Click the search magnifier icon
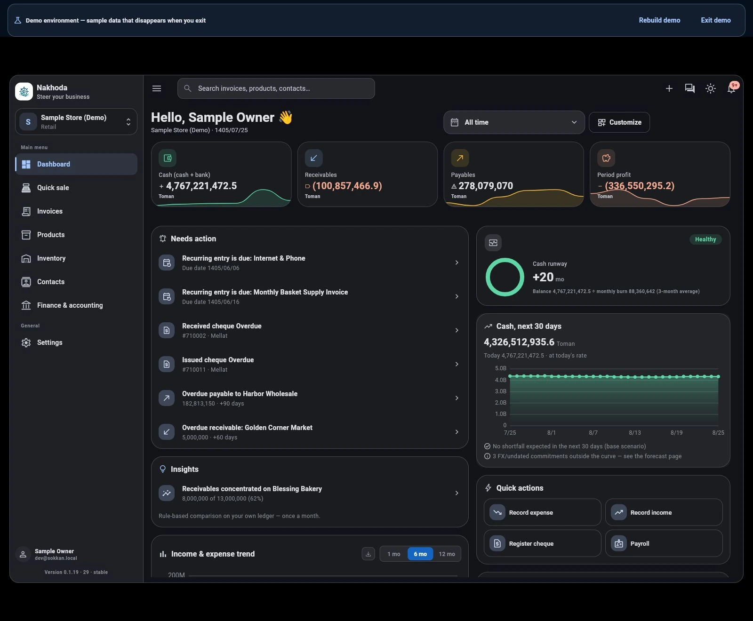This screenshot has height=621, width=753. (x=187, y=88)
